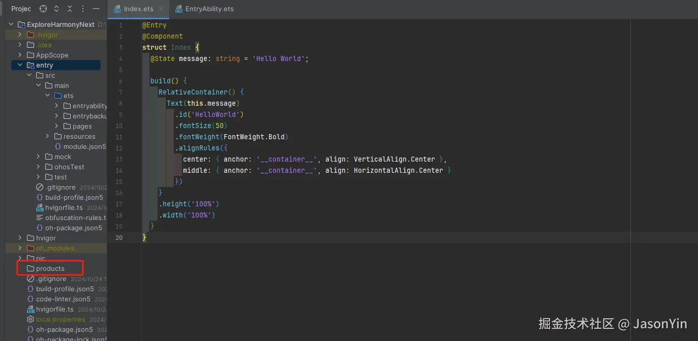Switch to the Index.ets tab
Image resolution: width=698 pixels, height=341 pixels.
pos(138,9)
